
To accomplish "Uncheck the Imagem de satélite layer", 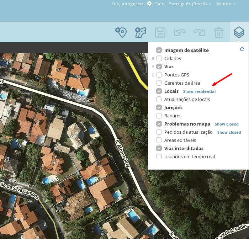I will (x=159, y=50).
